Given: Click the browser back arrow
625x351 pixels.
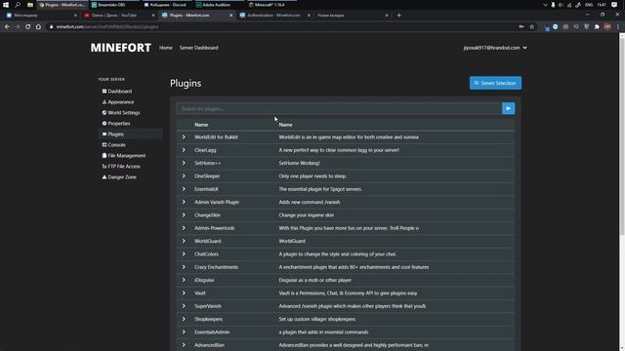Looking at the screenshot, I should (x=7, y=26).
